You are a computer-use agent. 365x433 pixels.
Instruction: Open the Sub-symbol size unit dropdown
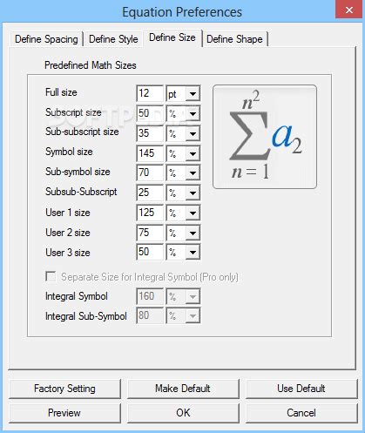coord(183,173)
